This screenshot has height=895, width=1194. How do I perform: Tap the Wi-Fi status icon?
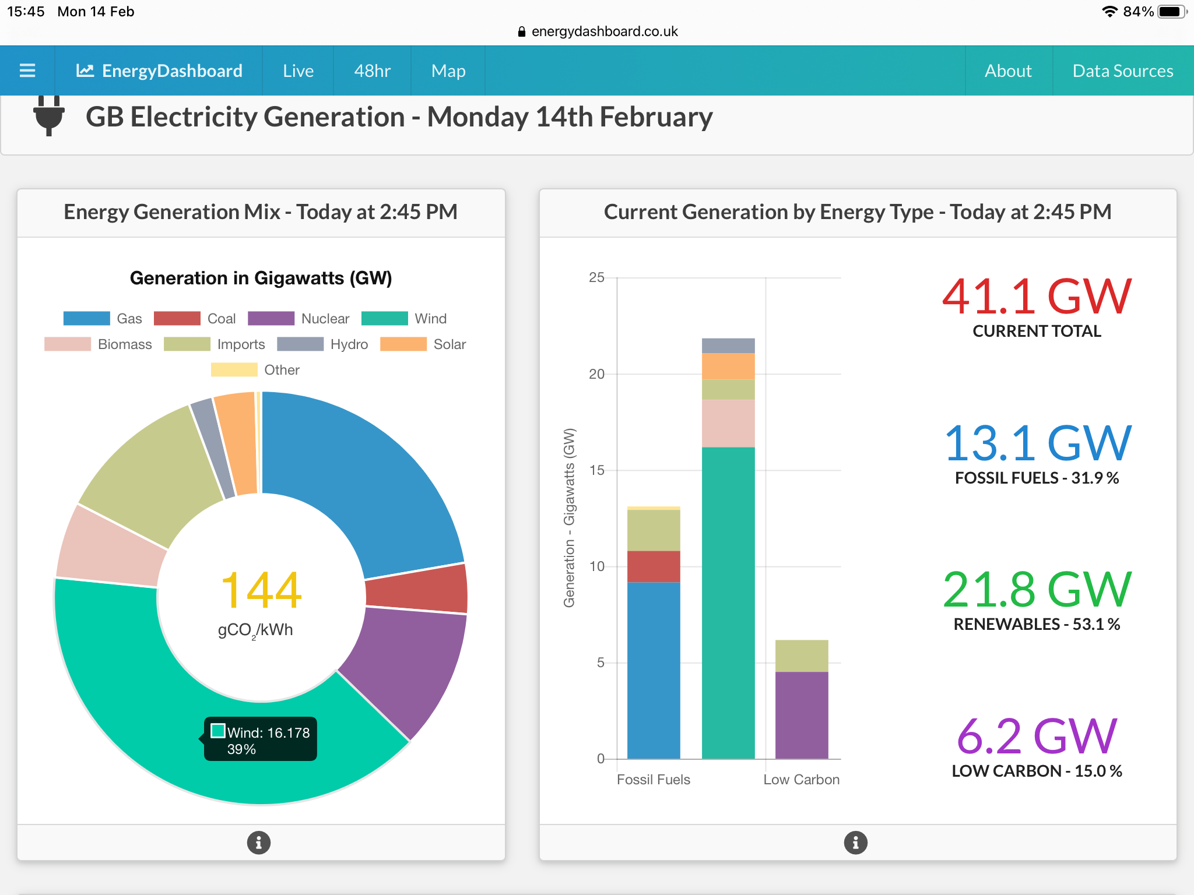[1109, 12]
